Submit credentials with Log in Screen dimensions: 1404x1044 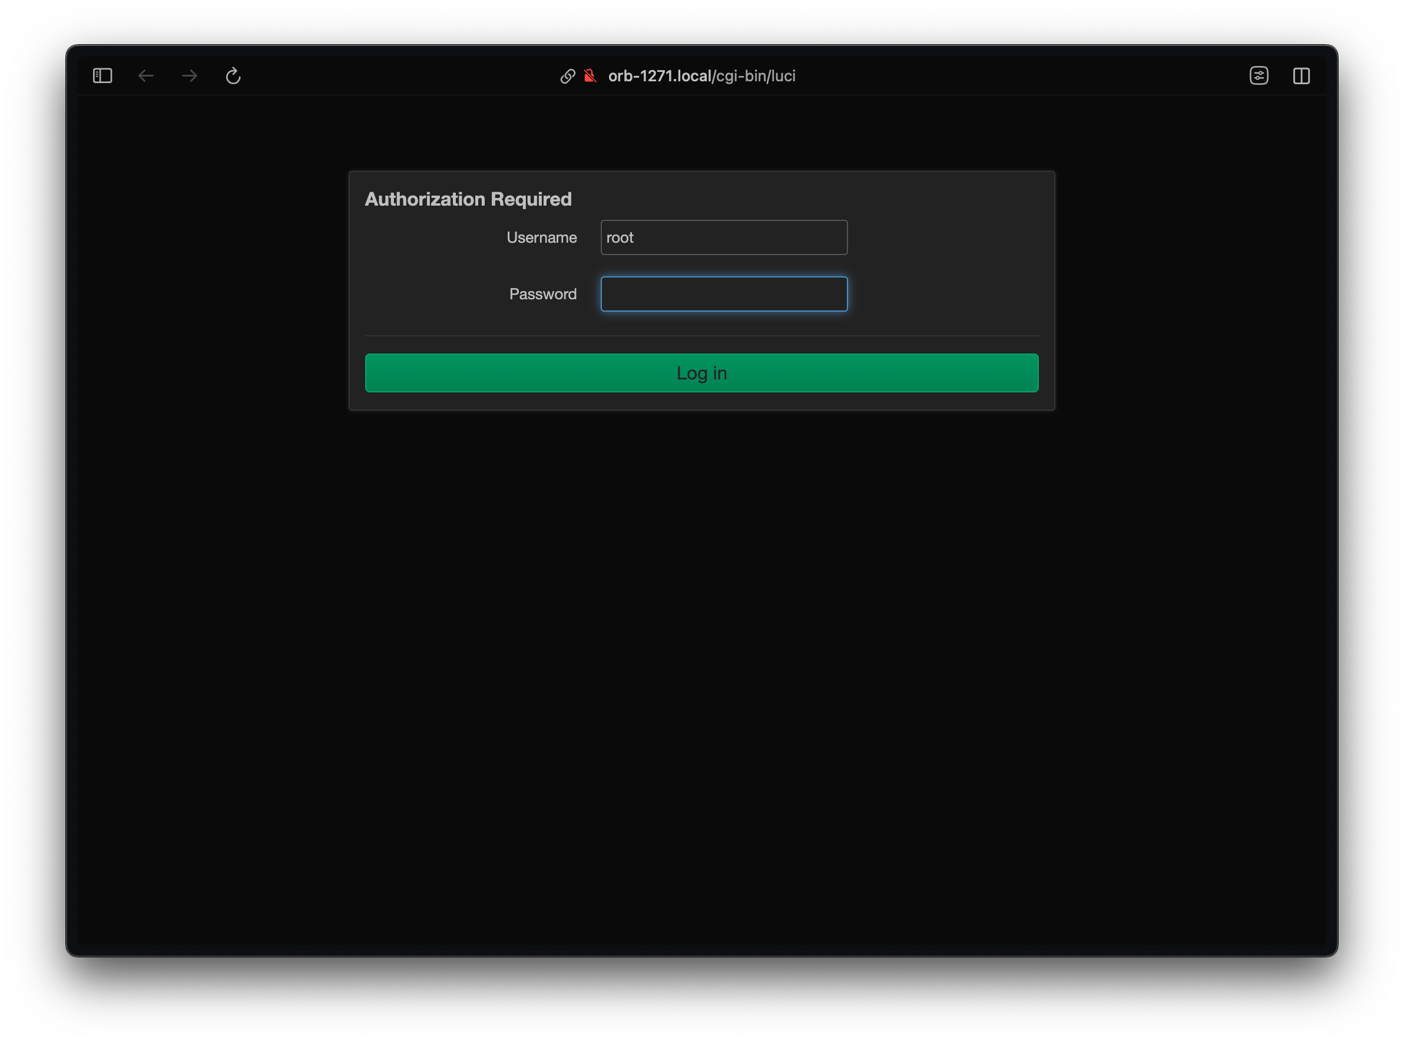701,373
